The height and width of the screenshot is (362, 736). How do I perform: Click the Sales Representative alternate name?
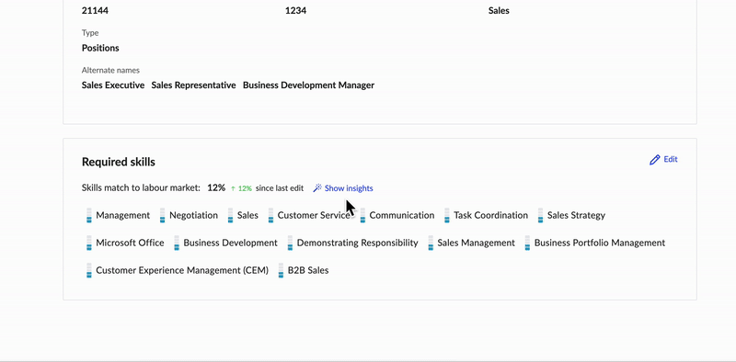(x=193, y=85)
